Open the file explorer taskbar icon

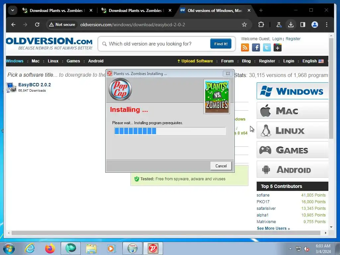[91, 248]
